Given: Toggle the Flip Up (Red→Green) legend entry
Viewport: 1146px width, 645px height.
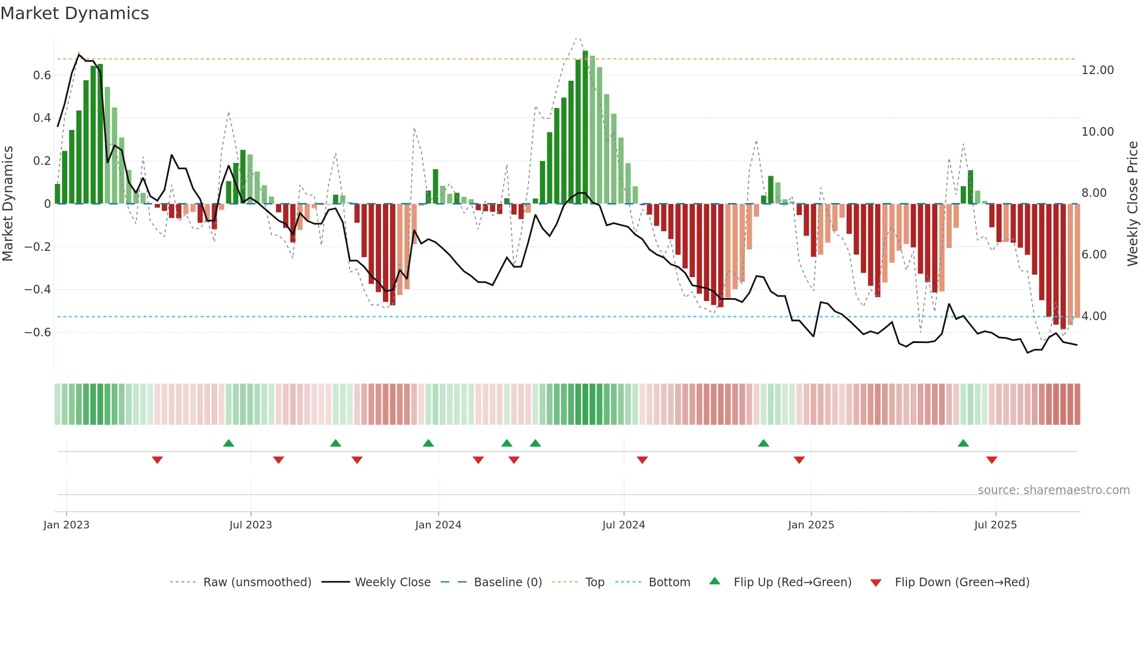Looking at the screenshot, I should (780, 582).
